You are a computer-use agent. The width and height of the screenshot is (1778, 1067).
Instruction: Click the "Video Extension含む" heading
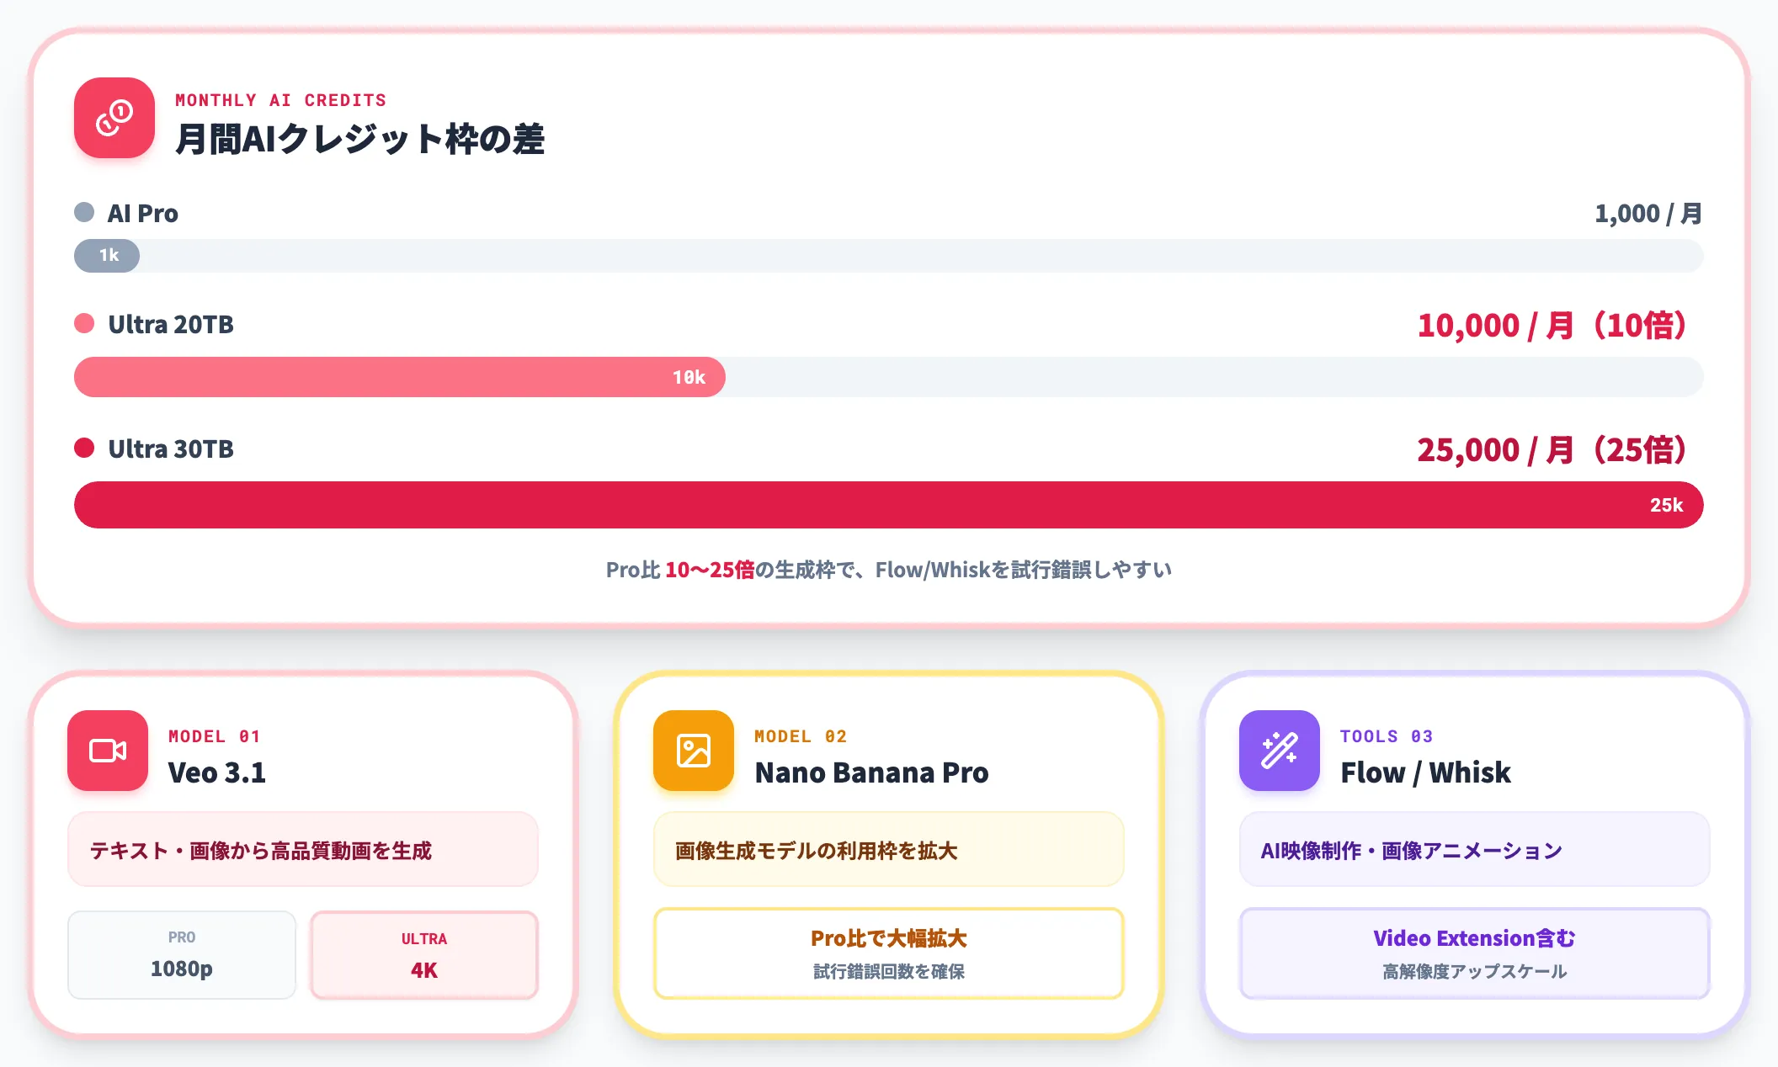coord(1475,938)
